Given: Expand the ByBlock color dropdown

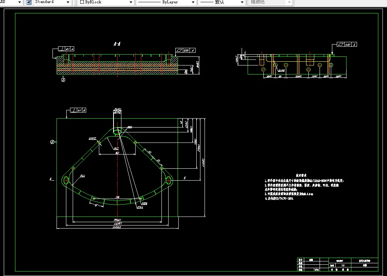Looking at the screenshot, I should click(x=131, y=2).
